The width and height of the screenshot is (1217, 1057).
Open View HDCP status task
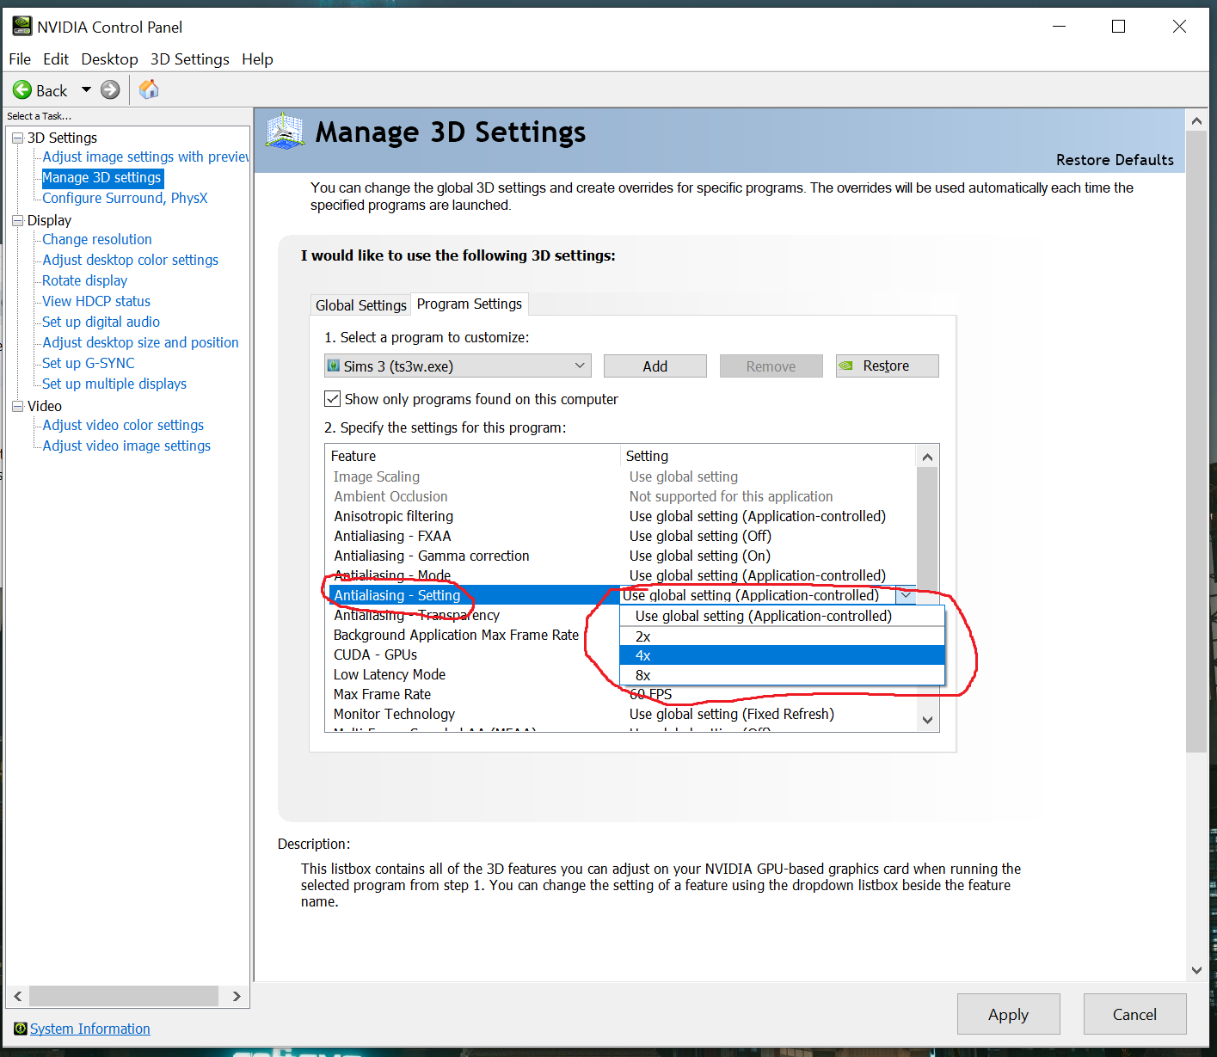pyautogui.click(x=96, y=301)
